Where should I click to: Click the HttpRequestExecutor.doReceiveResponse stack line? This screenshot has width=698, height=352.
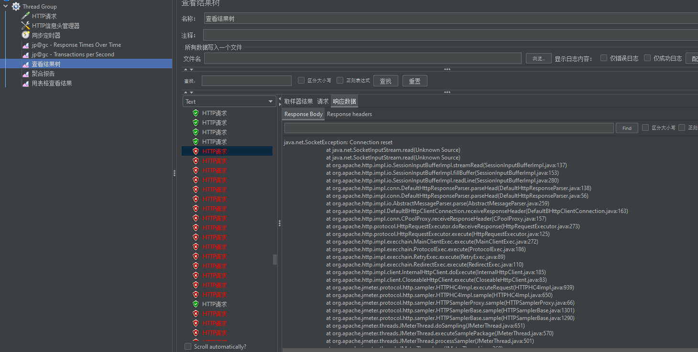coord(453,226)
